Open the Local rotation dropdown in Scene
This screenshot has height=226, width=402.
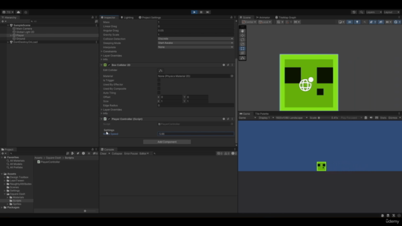coord(265,22)
